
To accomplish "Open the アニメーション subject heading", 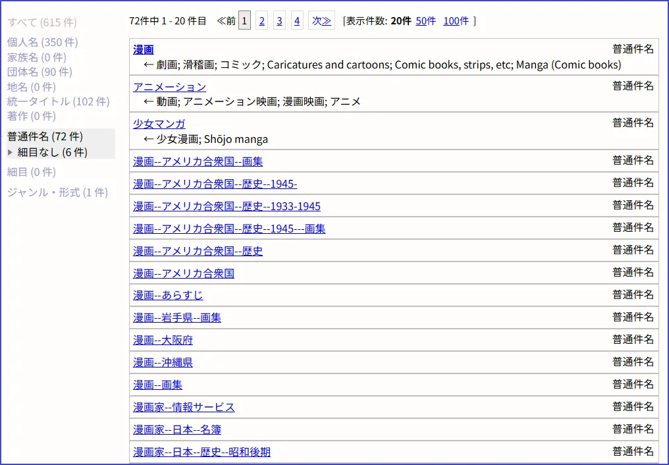I will pos(169,87).
